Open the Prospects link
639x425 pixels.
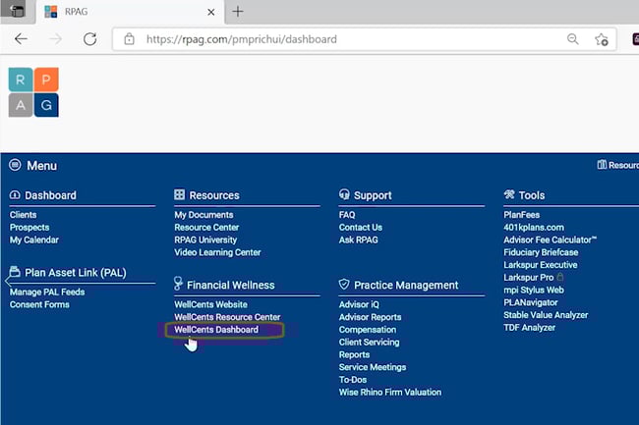(x=29, y=228)
